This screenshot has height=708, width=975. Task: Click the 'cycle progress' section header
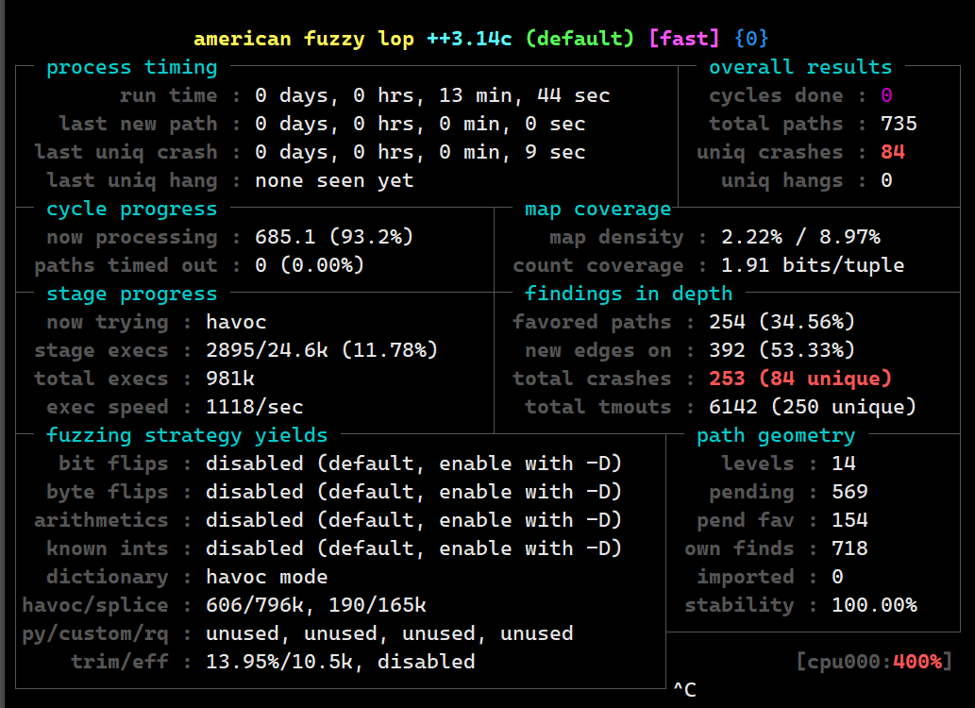tap(132, 209)
